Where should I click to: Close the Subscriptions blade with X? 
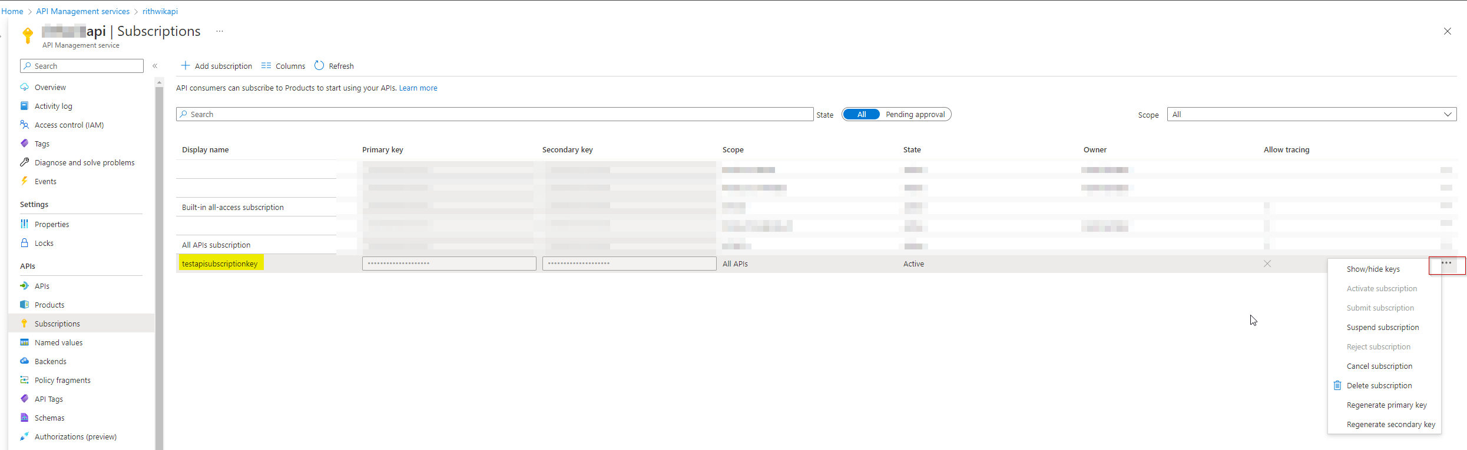coord(1448,31)
